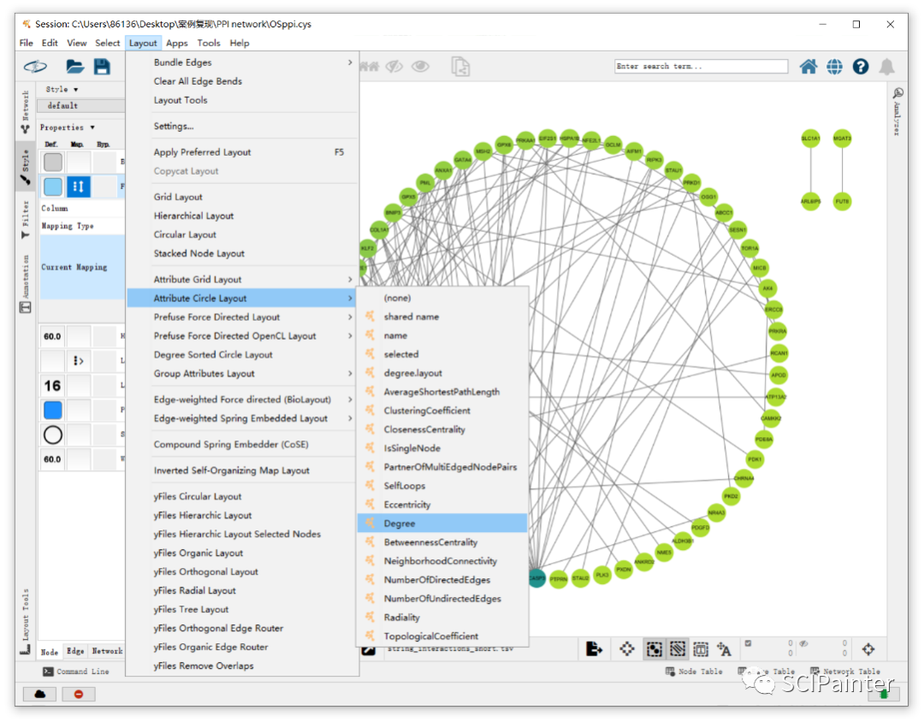The width and height of the screenshot is (924, 722).
Task: Toggle the show/hide eye icon in toolbar
Action: [420, 66]
